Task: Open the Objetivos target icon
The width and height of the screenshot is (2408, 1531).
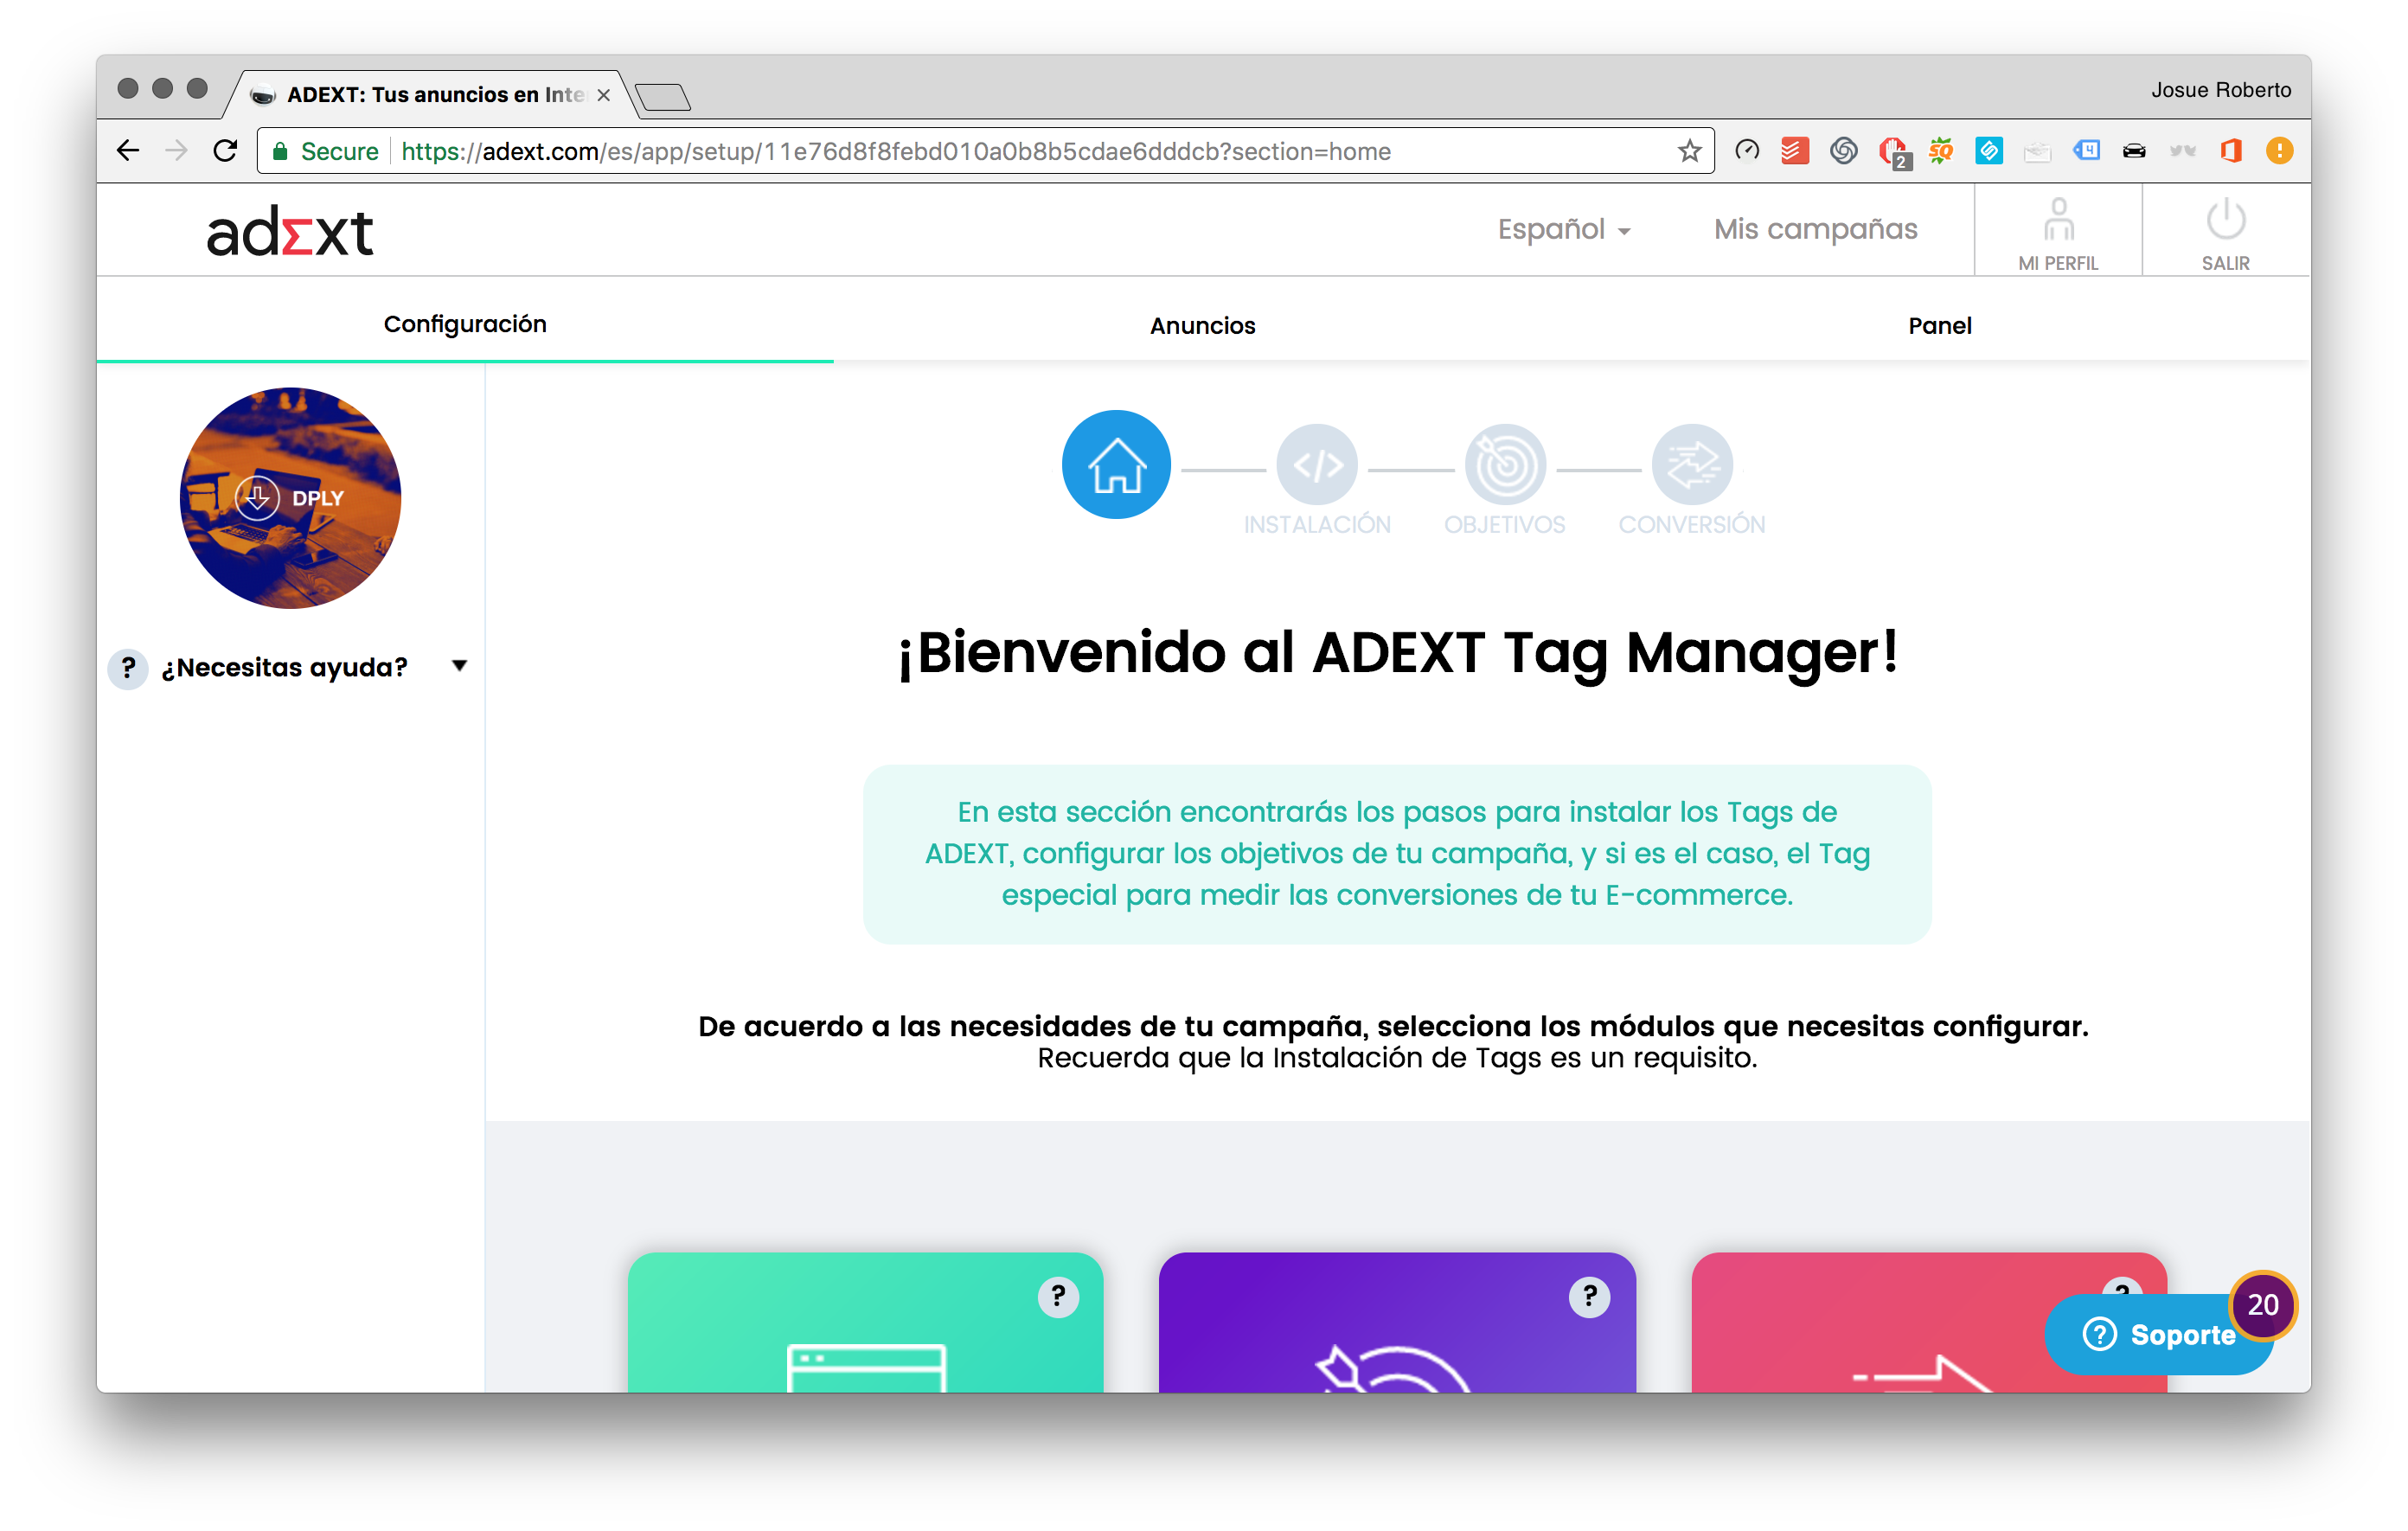Action: tap(1504, 464)
